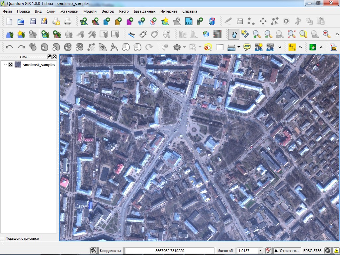Click the Georeferencer grid icon

tap(217, 34)
